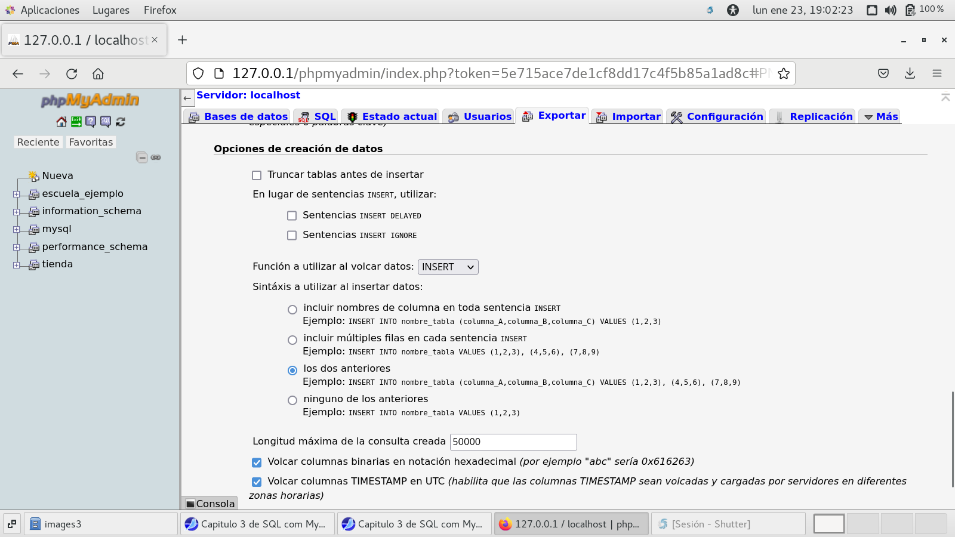Open the SQL query window icon

click(x=106, y=122)
